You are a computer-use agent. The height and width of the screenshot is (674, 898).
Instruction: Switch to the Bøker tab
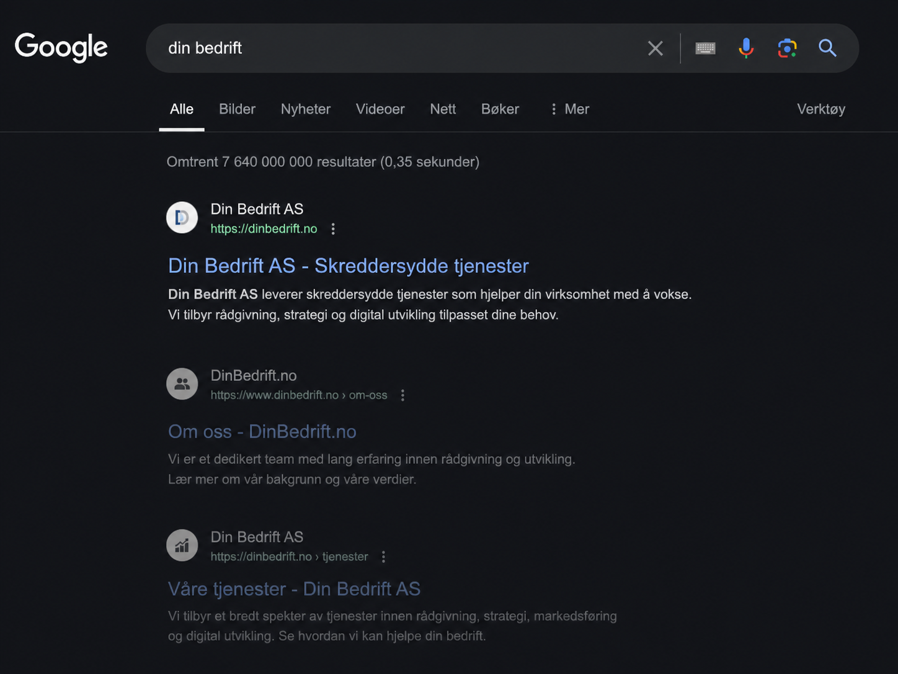tap(500, 109)
